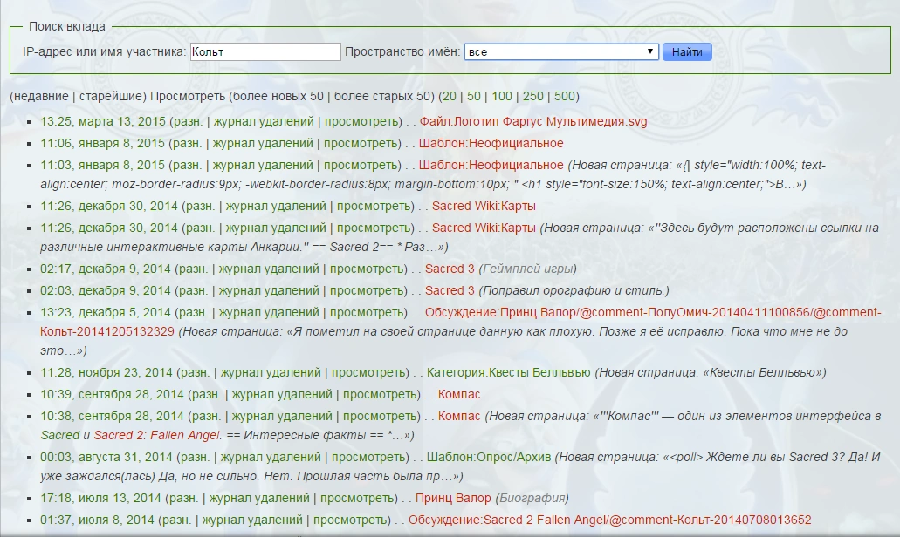Show 250 contributions per page
900x537 pixels.
(533, 96)
